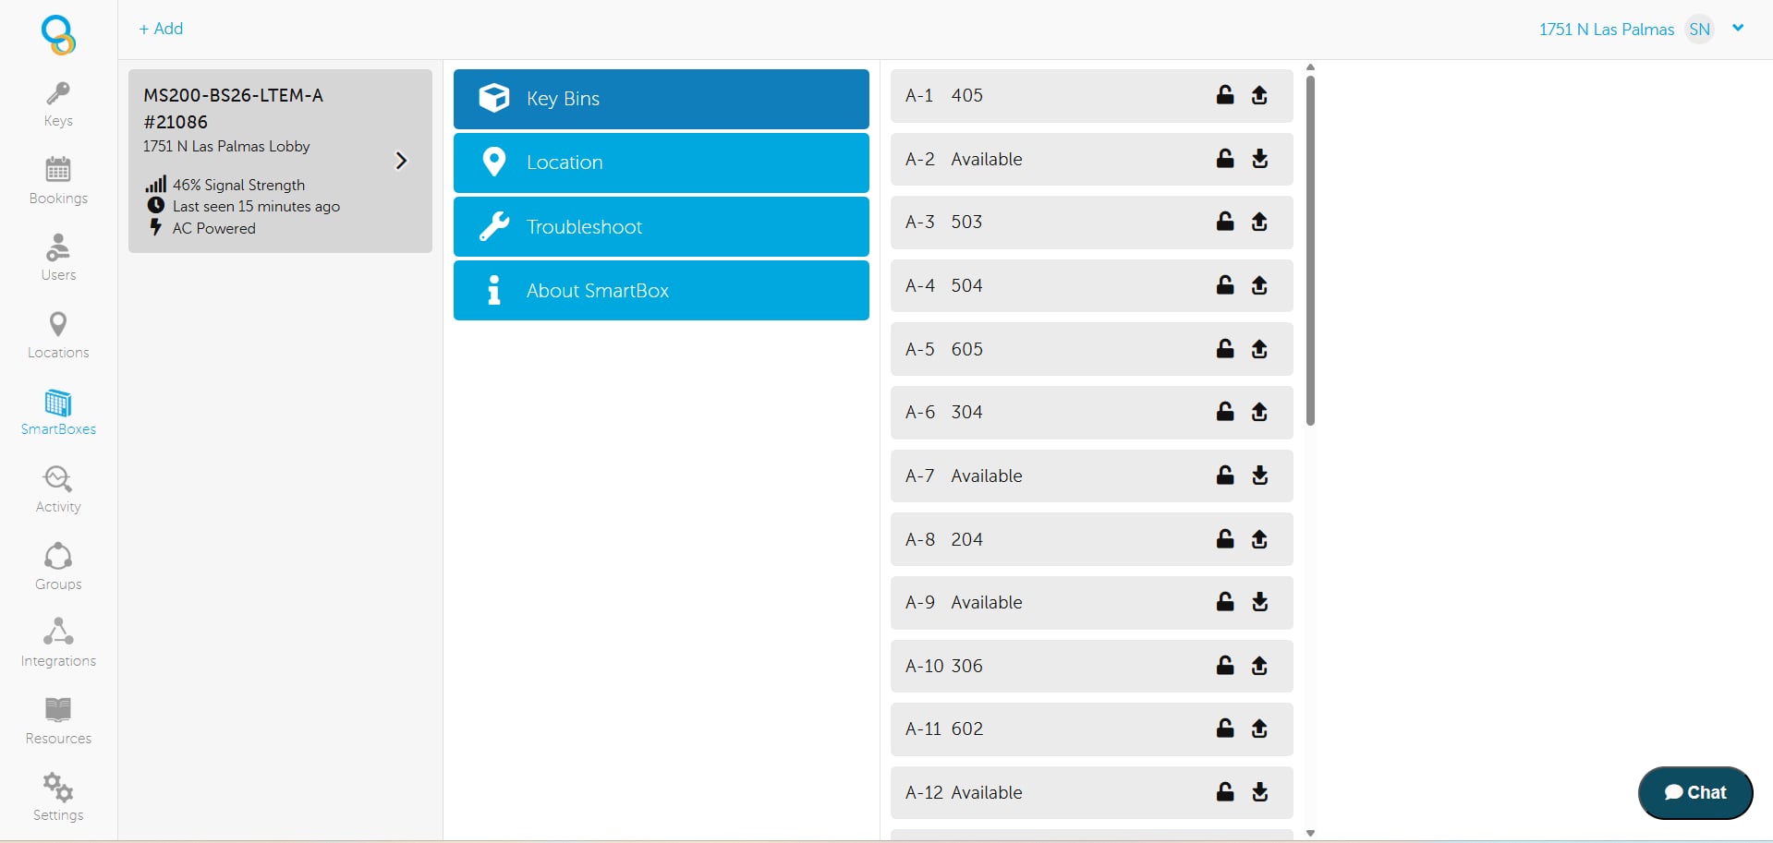Unlock bin A-10 with the padlock

coord(1225,666)
